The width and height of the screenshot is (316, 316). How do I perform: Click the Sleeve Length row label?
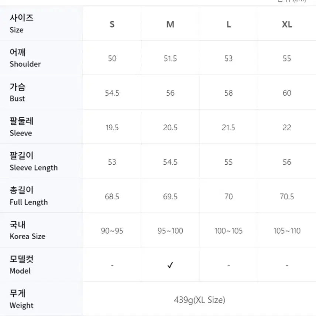pyautogui.click(x=34, y=162)
